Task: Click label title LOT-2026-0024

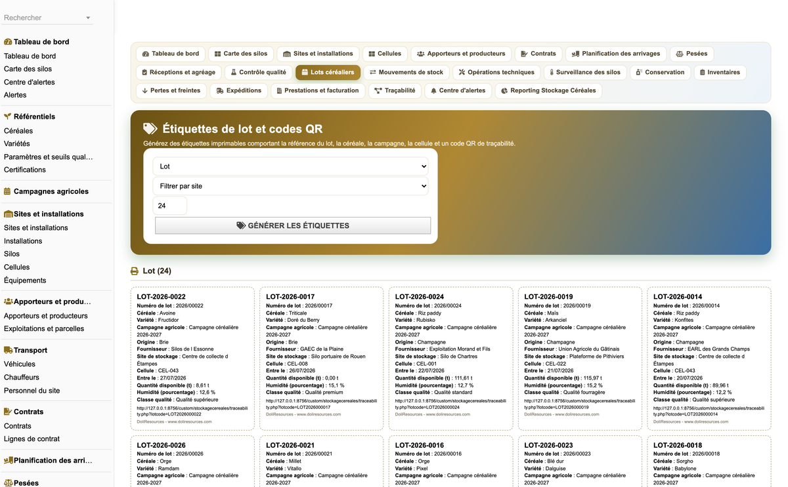Action: (x=420, y=297)
